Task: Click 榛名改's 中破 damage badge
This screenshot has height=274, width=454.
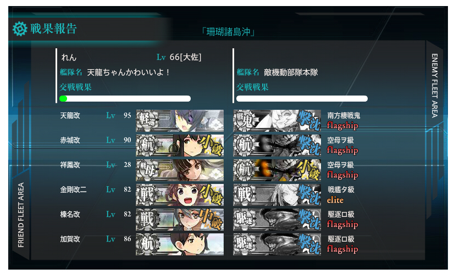Action: (212, 219)
